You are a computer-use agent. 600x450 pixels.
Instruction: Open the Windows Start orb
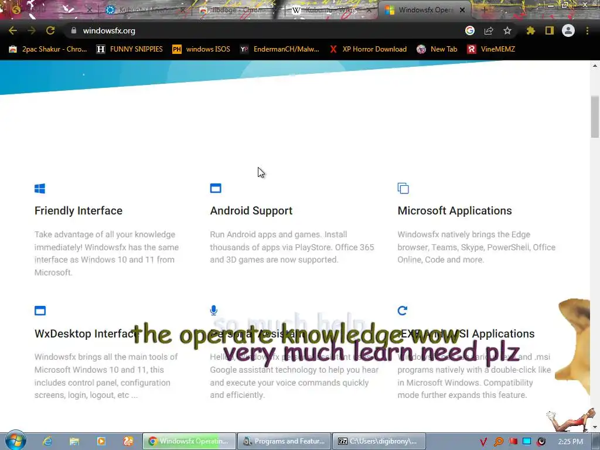(x=15, y=441)
